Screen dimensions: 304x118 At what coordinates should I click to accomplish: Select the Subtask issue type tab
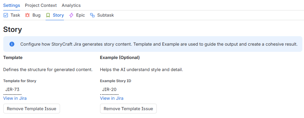point(102,15)
